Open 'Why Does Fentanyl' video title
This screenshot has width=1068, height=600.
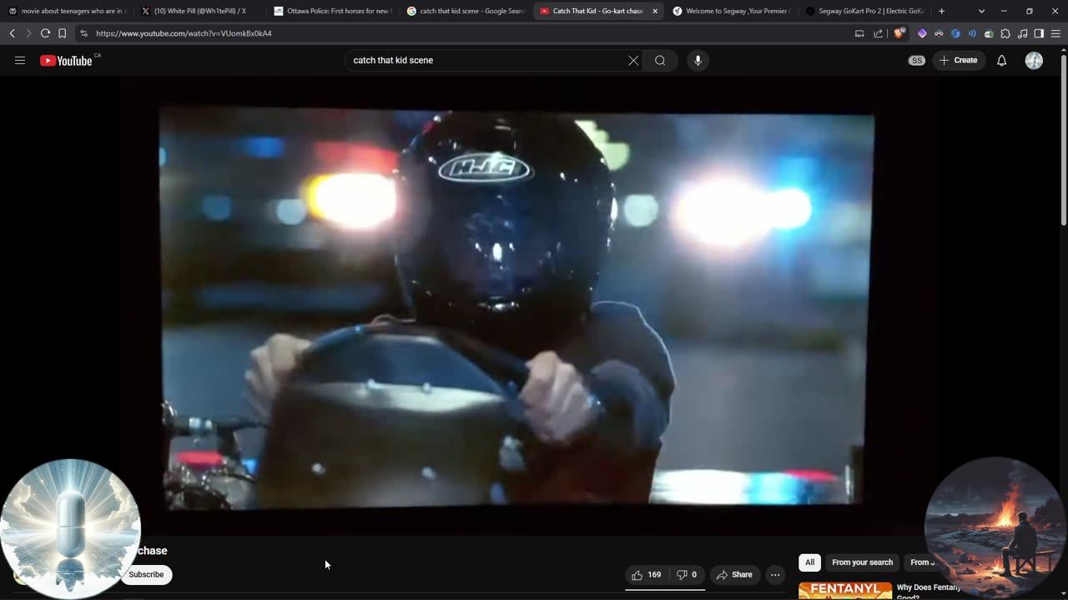point(926,591)
